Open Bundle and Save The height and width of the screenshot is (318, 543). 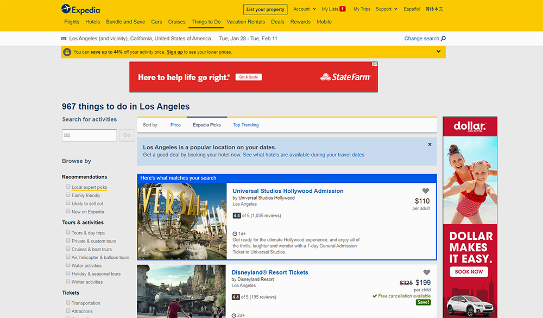[x=125, y=22]
